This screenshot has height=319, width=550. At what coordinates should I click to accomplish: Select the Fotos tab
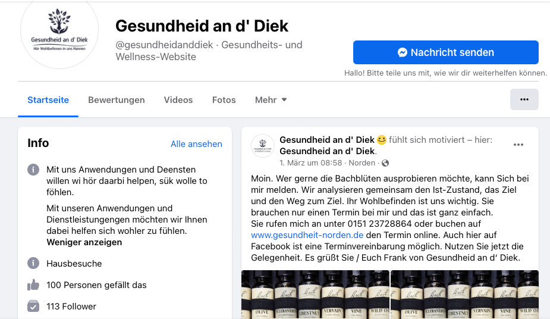click(224, 100)
